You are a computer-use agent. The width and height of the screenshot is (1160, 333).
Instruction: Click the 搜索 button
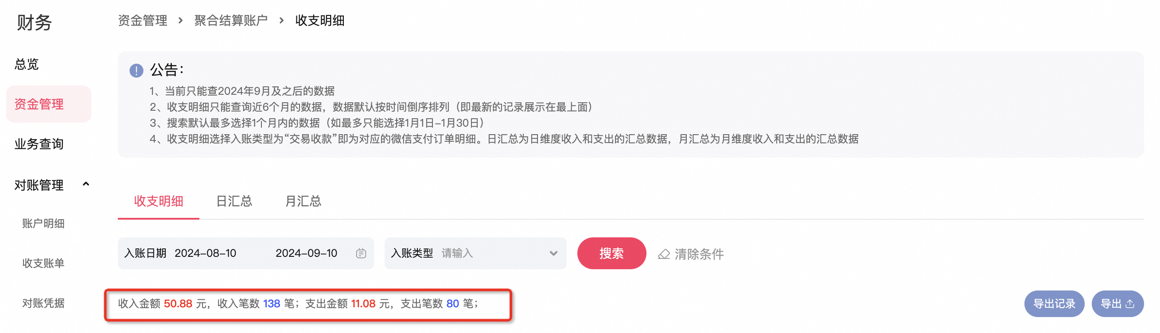point(611,253)
